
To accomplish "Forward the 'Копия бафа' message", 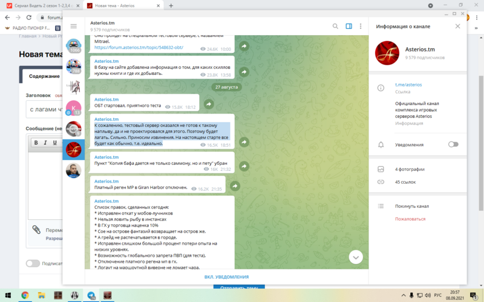I will pyautogui.click(x=244, y=166).
